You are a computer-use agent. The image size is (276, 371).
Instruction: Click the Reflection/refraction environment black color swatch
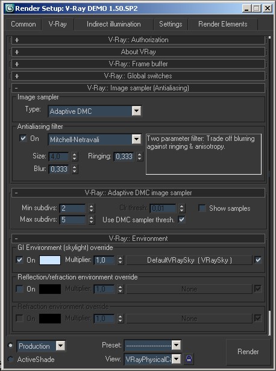pyautogui.click(x=50, y=289)
